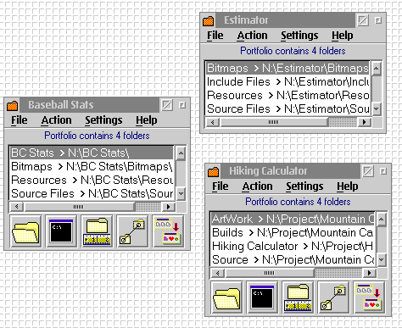Select the Resources entry in Baseball Stats list
This screenshot has height=328, width=402.
tap(92, 180)
